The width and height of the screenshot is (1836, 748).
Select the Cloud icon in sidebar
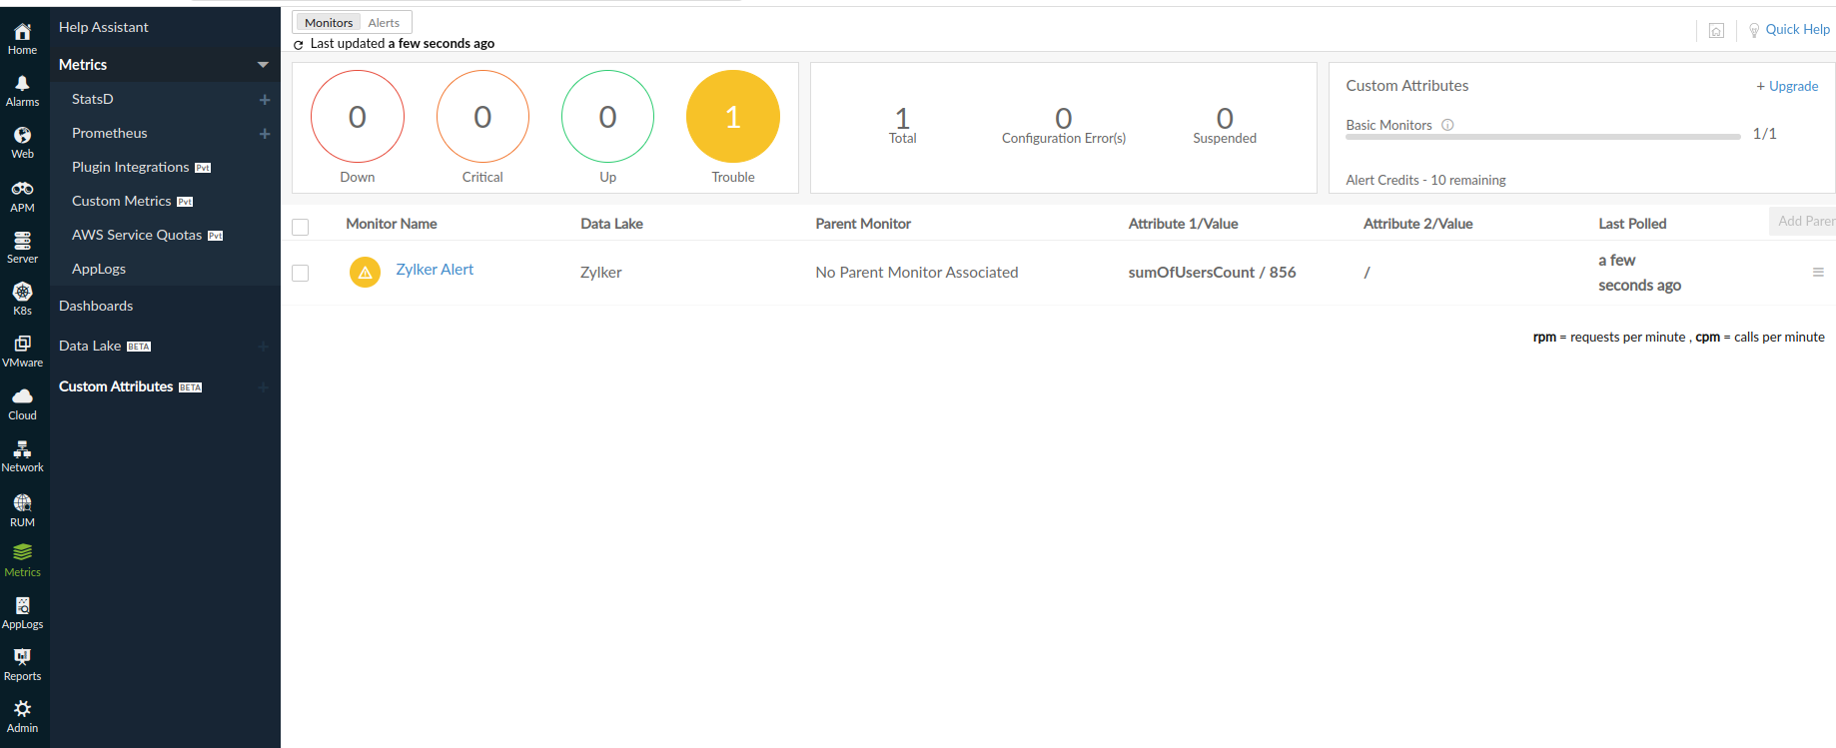[x=22, y=396]
